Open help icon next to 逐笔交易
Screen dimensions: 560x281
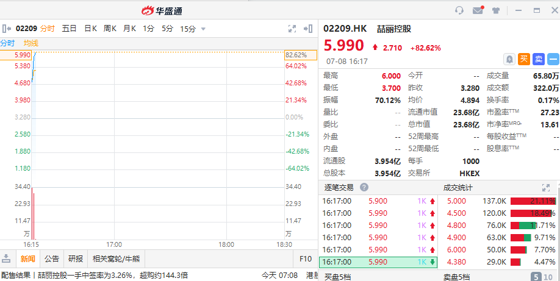[364, 188]
